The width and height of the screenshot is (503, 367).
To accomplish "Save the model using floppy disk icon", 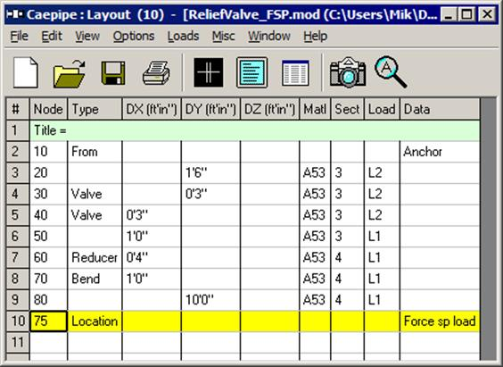I will 113,73.
